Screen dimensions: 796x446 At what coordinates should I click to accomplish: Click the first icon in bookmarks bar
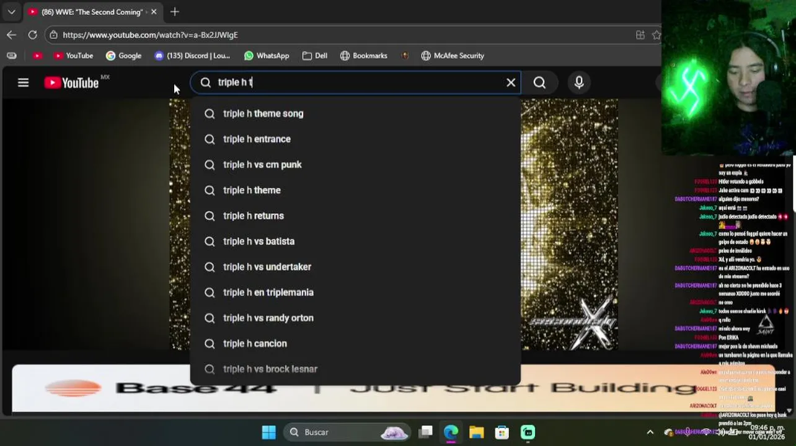11,56
